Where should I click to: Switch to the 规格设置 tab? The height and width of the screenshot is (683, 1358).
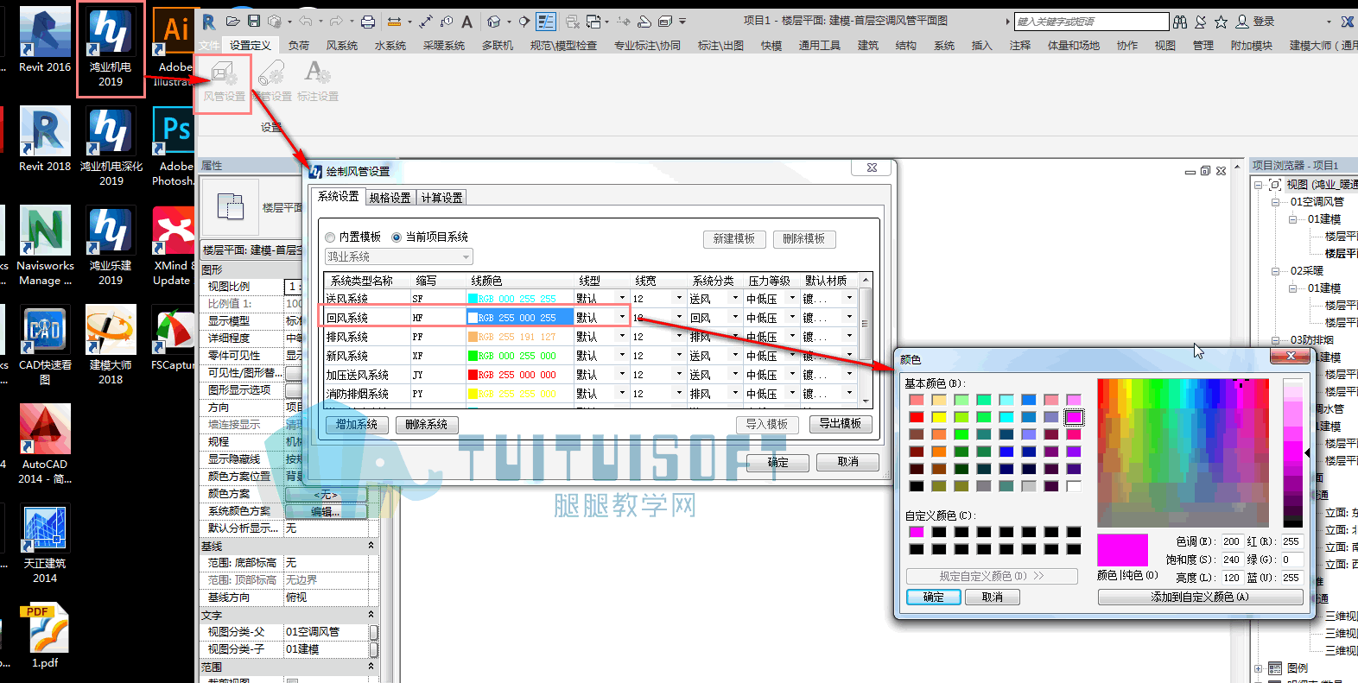[390, 198]
